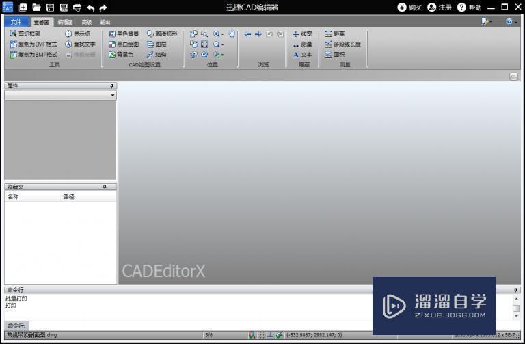Screen dimensions: 525x344
Task: Click 复制为EMF格式
Action: coord(33,44)
